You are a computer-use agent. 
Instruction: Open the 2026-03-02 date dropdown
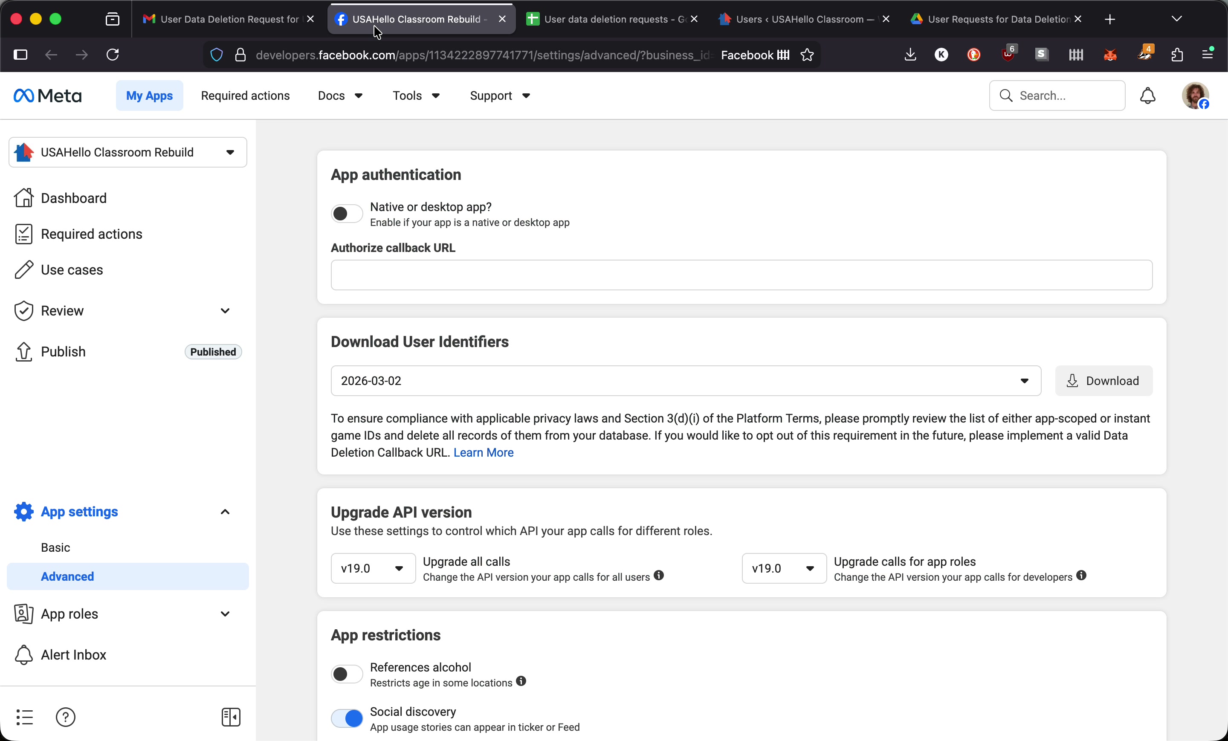click(686, 381)
